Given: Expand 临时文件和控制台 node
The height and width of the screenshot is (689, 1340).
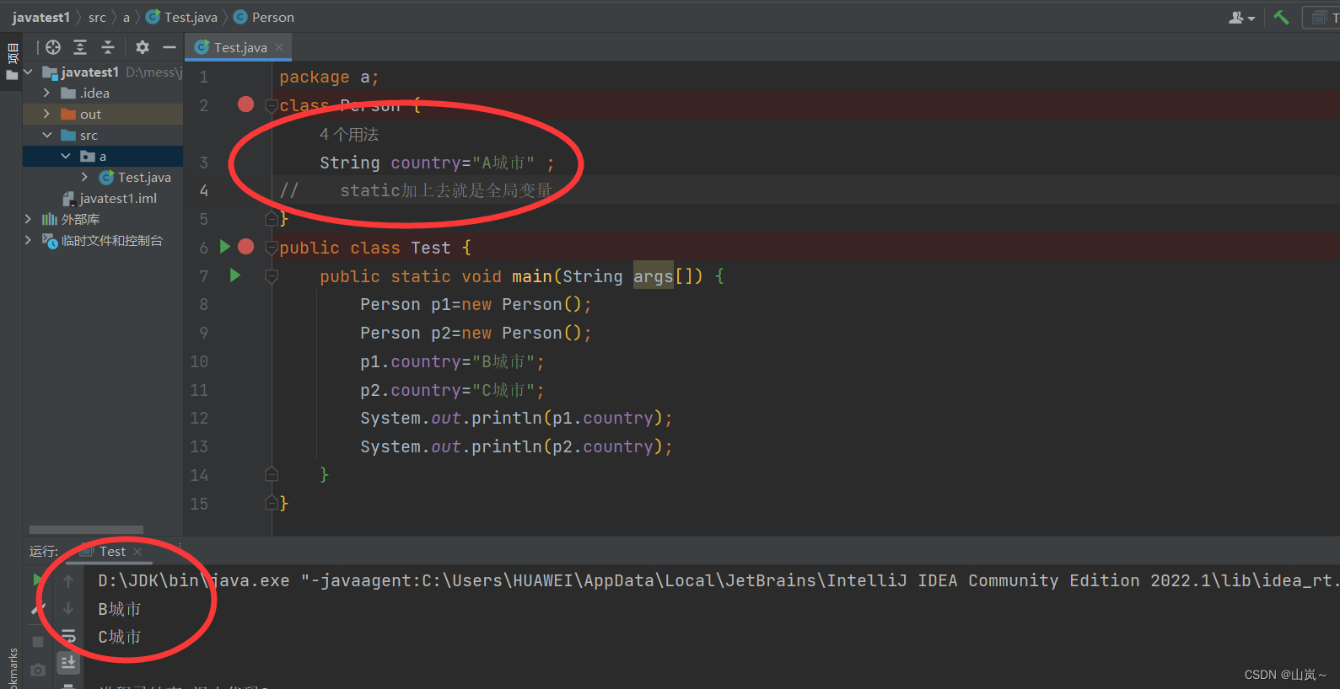Looking at the screenshot, I should point(28,240).
